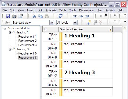Open the File menu
The height and width of the screenshot is (99, 128).
coord(5,10)
